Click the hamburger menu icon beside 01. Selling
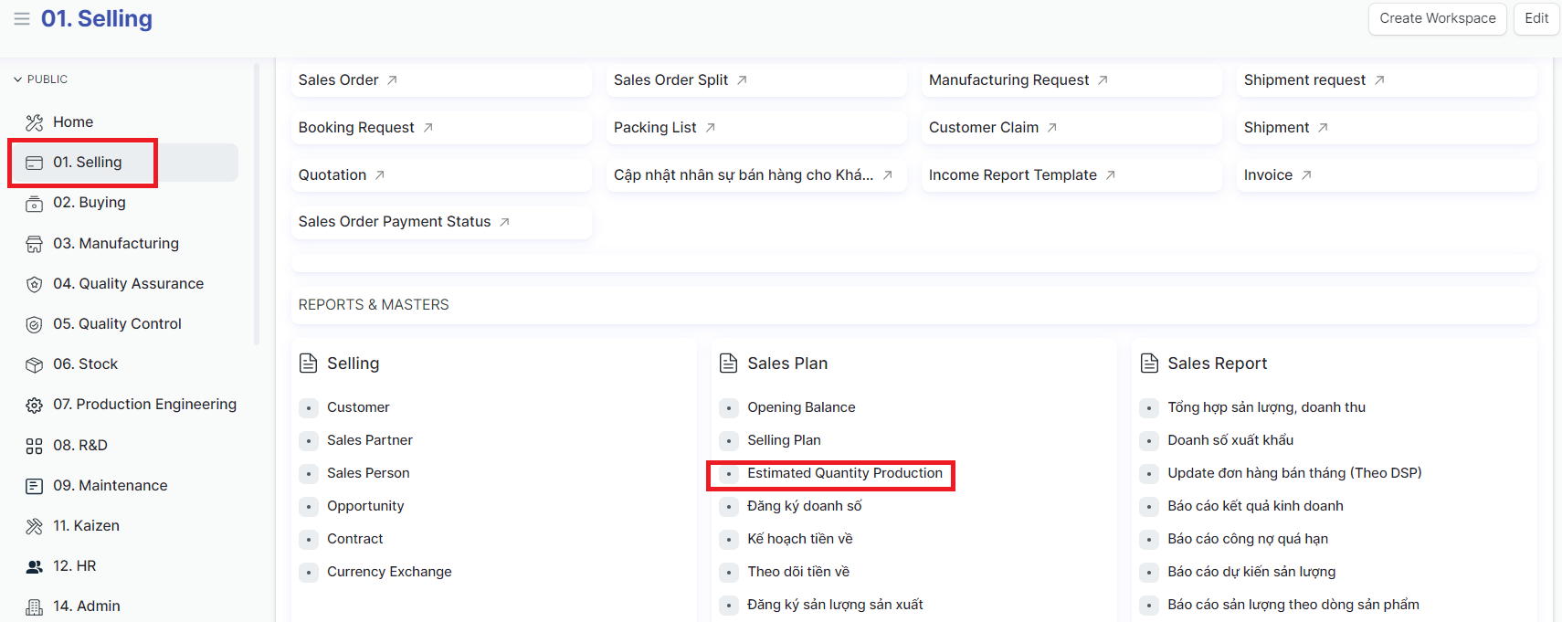The image size is (1562, 622). click(22, 19)
